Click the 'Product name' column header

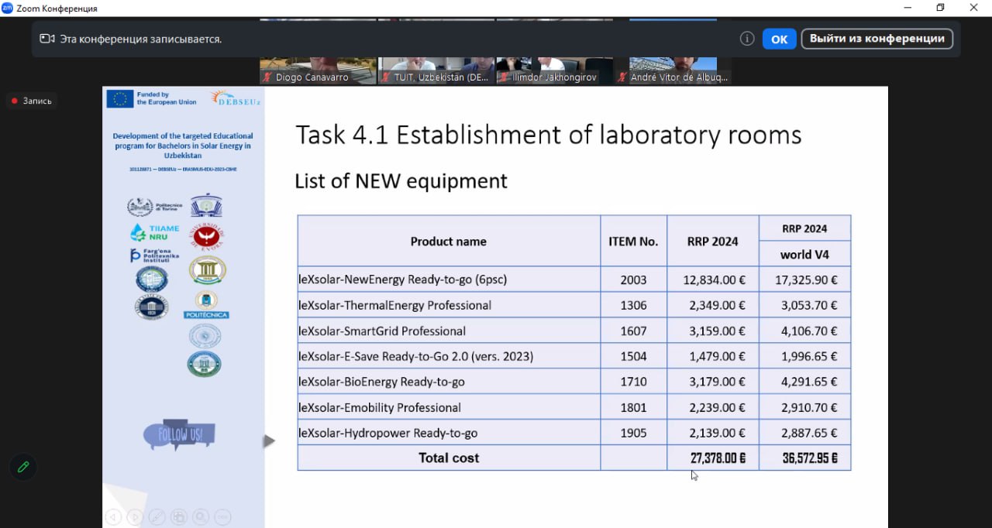coord(449,242)
